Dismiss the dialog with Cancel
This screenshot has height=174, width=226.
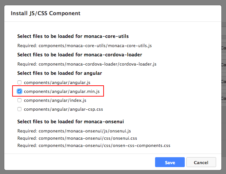pyautogui.click(x=201, y=162)
